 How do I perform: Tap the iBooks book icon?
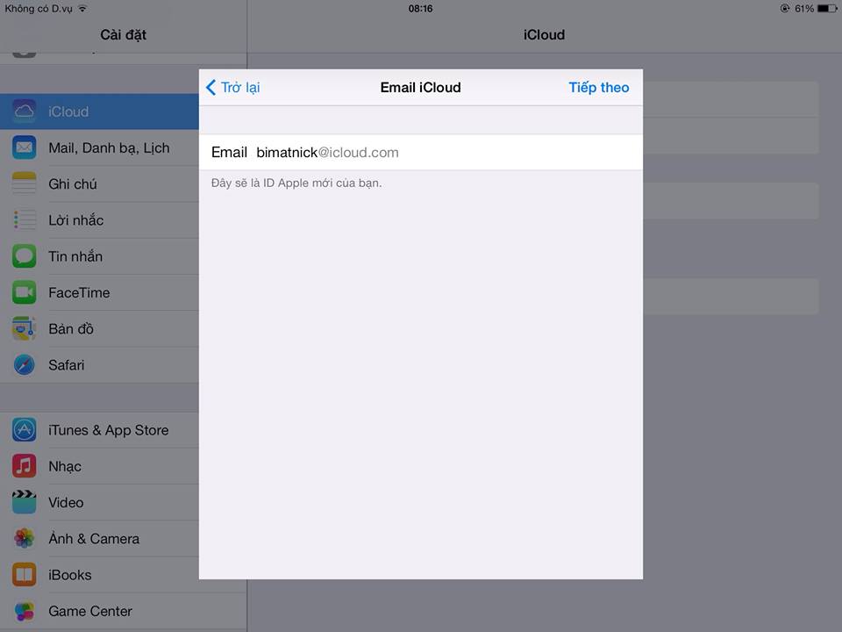[x=25, y=574]
